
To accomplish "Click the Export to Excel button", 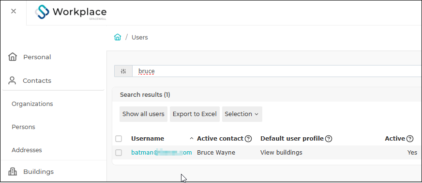I will pyautogui.click(x=195, y=114).
